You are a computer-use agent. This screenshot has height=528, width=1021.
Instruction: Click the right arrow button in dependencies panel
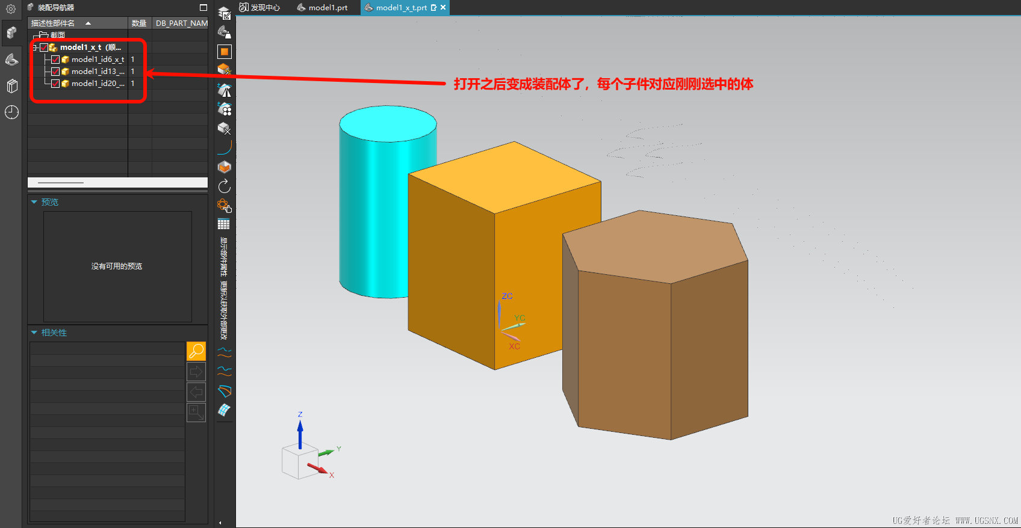point(196,372)
